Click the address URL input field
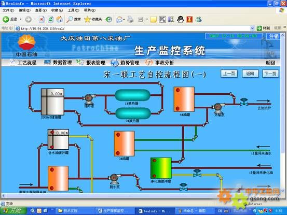The width and height of the screenshot is (287, 215). 133,28
